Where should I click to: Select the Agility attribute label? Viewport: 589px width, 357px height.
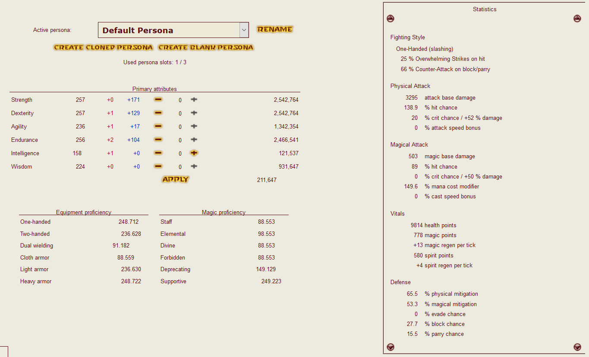coord(19,127)
